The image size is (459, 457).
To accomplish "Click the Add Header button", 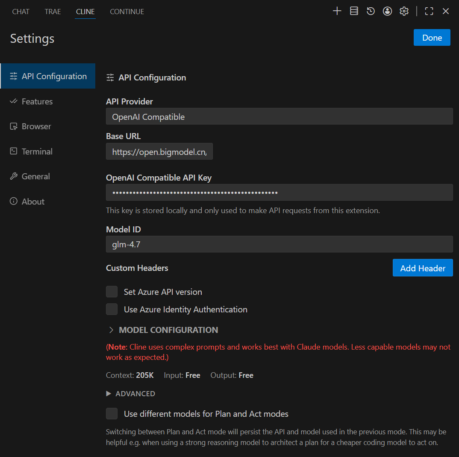I will click(422, 268).
